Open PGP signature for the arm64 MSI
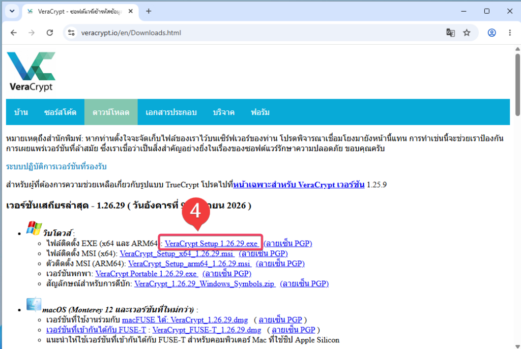The image size is (521, 349). 280,264
